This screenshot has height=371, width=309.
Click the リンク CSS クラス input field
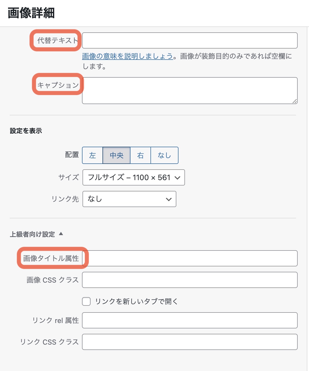coord(190,342)
